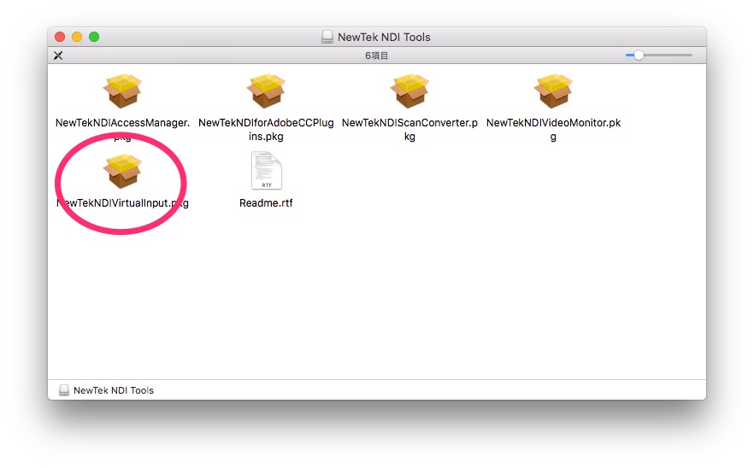Click the NewTek NDI Tools path bar item
This screenshot has width=754, height=468.
(106, 390)
